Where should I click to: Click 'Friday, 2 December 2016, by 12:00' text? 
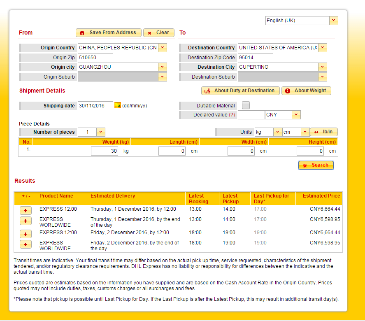[x=130, y=232]
